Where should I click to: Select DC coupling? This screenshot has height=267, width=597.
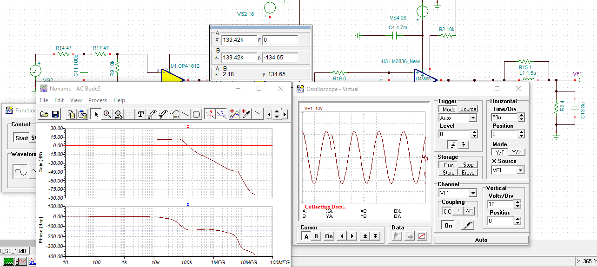[447, 211]
